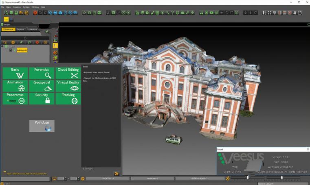310x185 pixels.
Task: Collapse the project tree root node
Action: click(2, 46)
